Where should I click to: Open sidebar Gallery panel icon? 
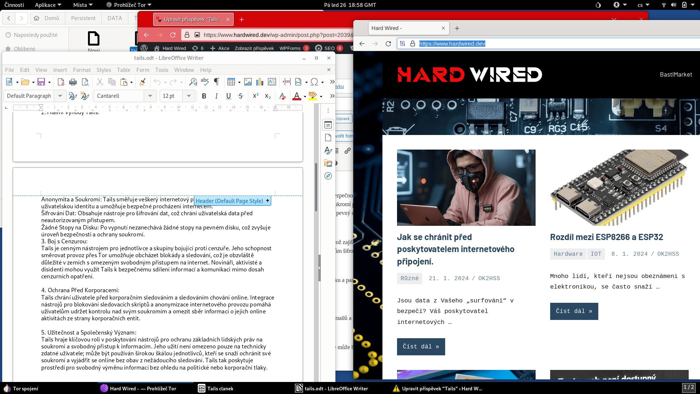coord(328,163)
